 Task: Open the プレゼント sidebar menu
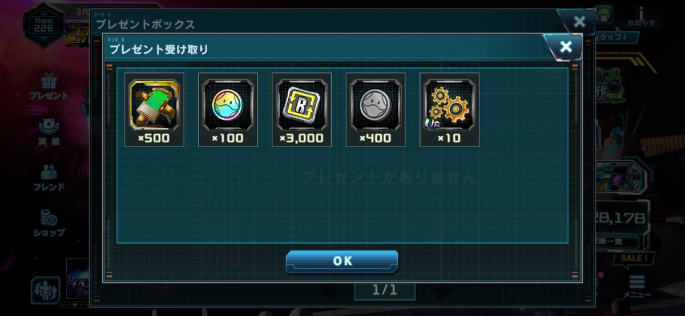point(49,87)
